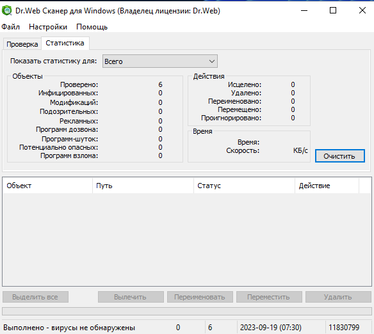Click the disabled Вылечить button
The image size is (374, 334).
click(131, 297)
